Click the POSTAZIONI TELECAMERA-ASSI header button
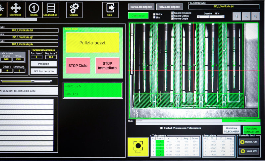Image resolution: width=265 pixels, height=161 pixels. point(29,91)
